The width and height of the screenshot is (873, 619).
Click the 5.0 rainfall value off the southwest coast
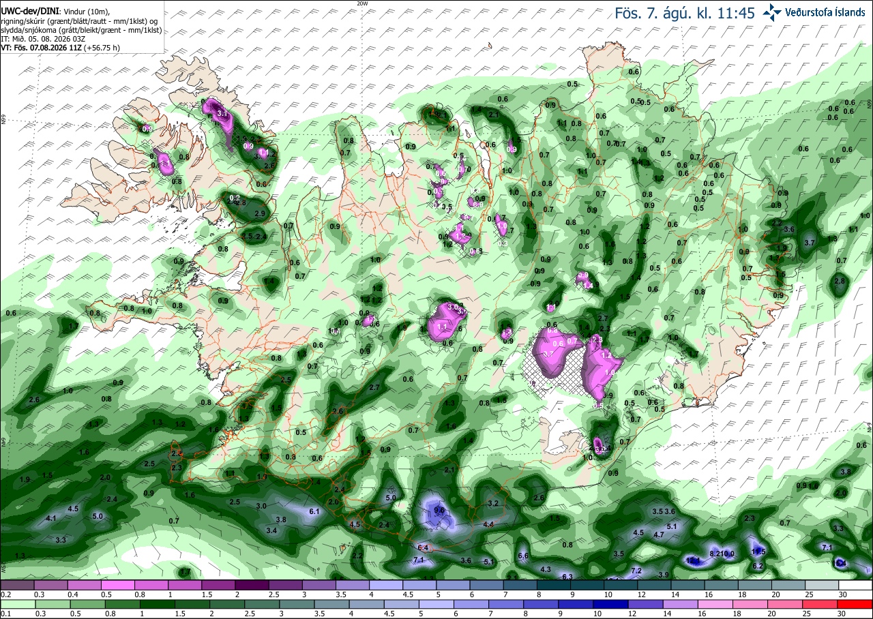point(97,516)
